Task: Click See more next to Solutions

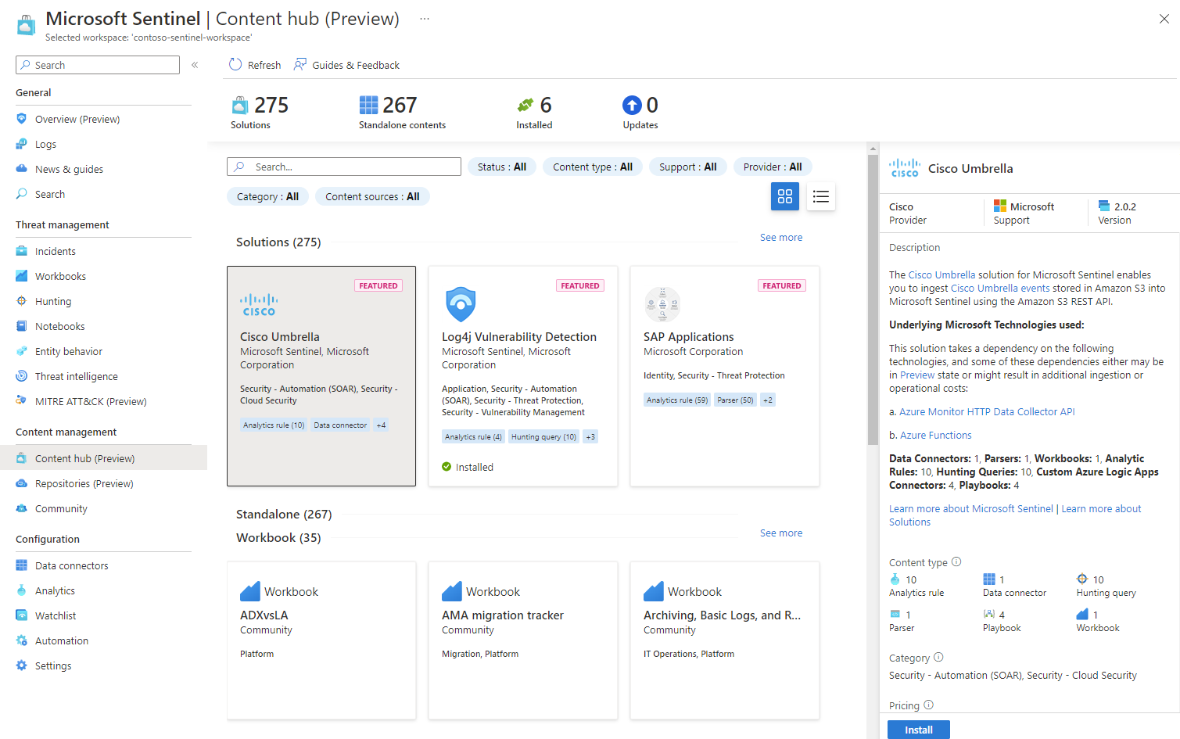Action: pyautogui.click(x=780, y=238)
